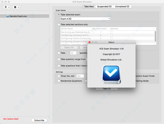The image size is (164, 124).
Task: Enable the Timer On, min checkbox
Action: point(59,76)
